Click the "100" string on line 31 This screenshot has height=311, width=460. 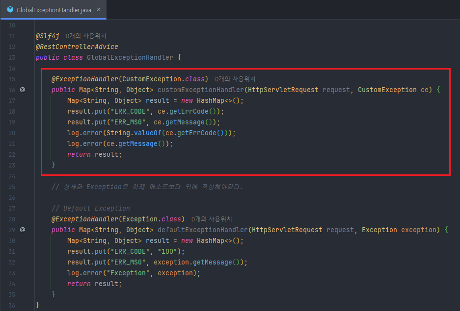click(167, 252)
